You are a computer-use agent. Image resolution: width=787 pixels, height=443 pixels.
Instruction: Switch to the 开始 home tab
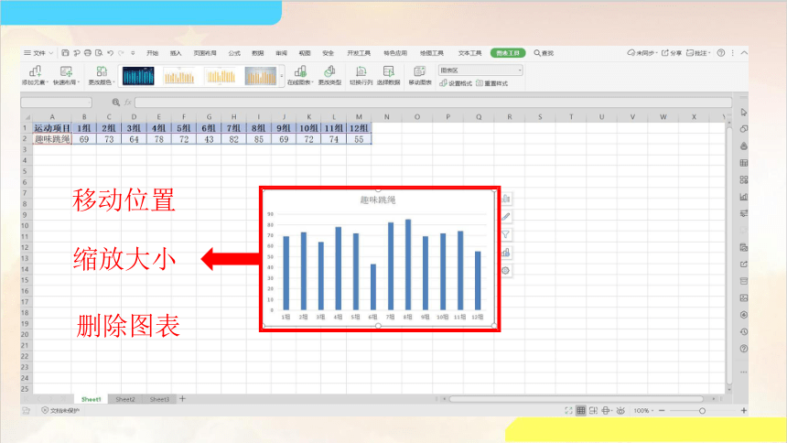click(x=153, y=53)
